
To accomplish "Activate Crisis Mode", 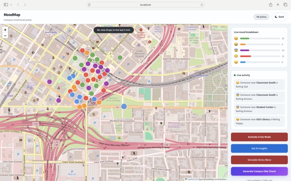I will (259, 137).
